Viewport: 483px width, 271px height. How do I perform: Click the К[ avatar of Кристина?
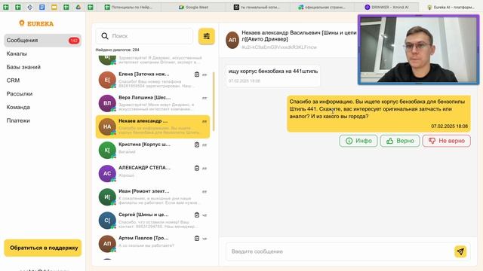pos(107,150)
